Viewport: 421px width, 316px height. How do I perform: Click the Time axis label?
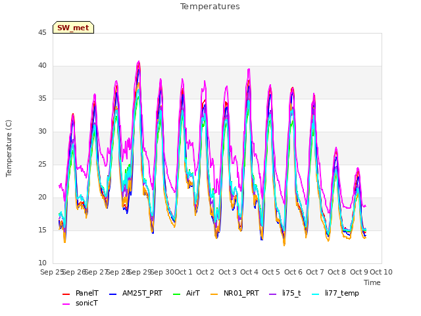(372, 282)
